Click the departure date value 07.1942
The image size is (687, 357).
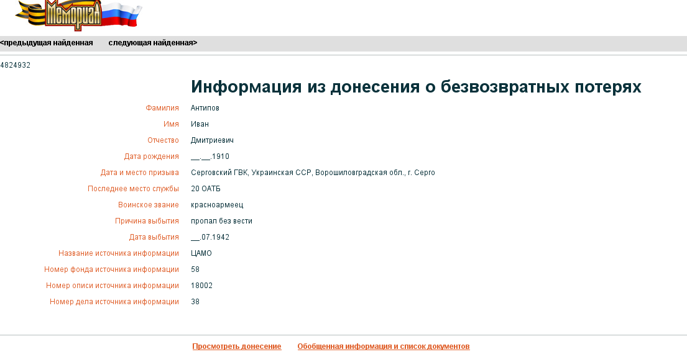pos(210,237)
